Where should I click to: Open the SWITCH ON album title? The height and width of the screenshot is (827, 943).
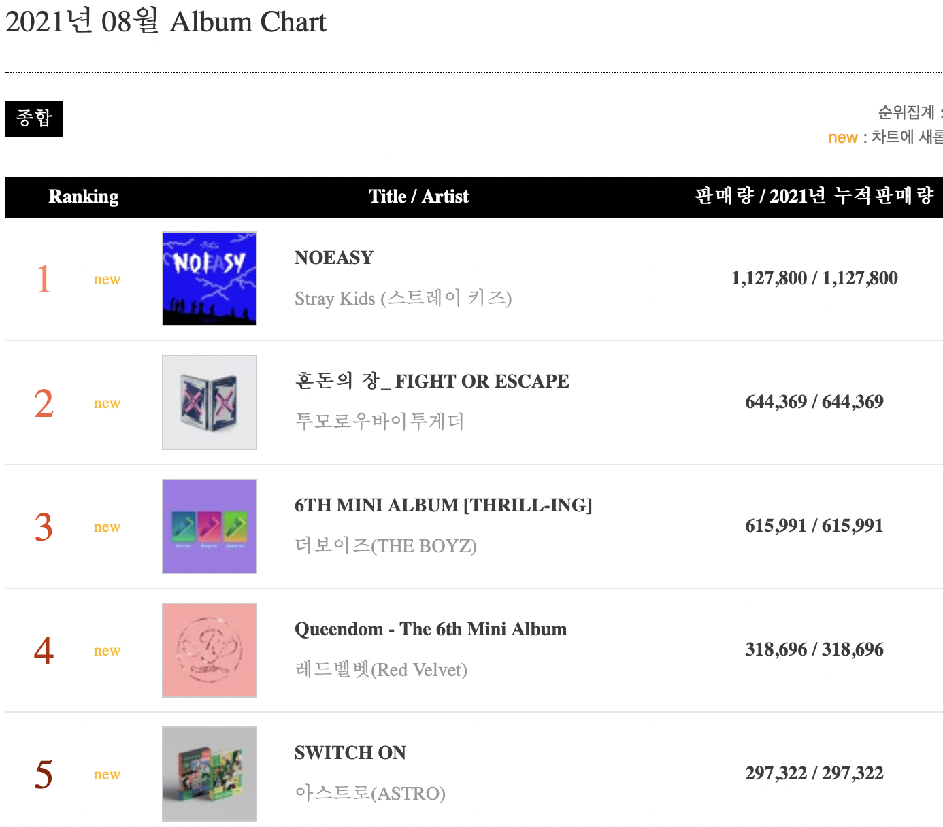[350, 753]
